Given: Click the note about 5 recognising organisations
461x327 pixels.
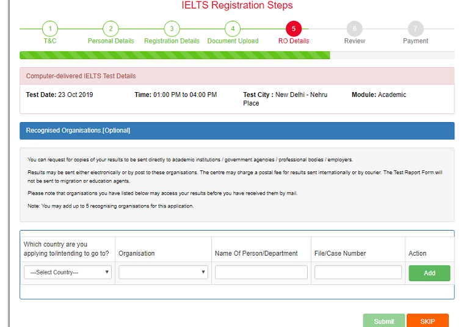Looking at the screenshot, I should click(111, 206).
